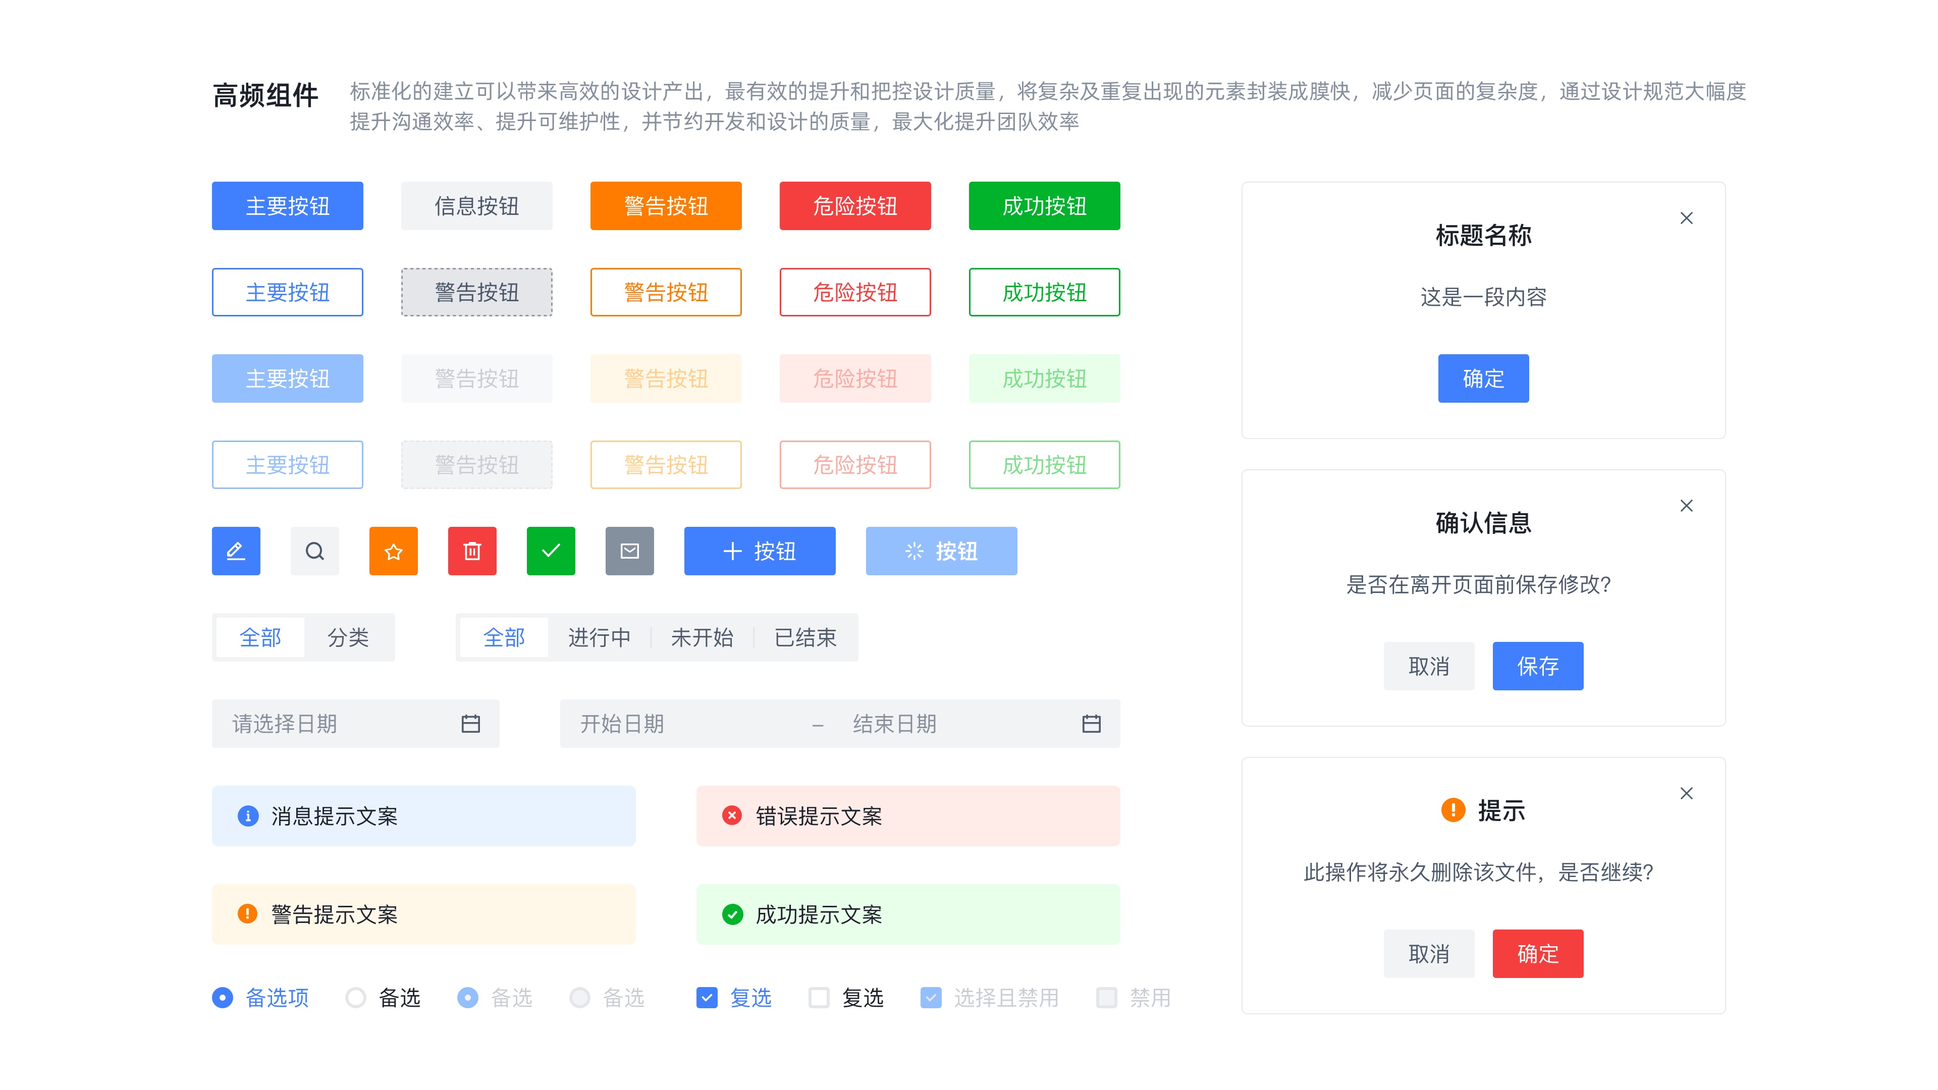Click the red 确定 button in 提示 dialog
Screen dimensions: 1938x1090
1537,953
